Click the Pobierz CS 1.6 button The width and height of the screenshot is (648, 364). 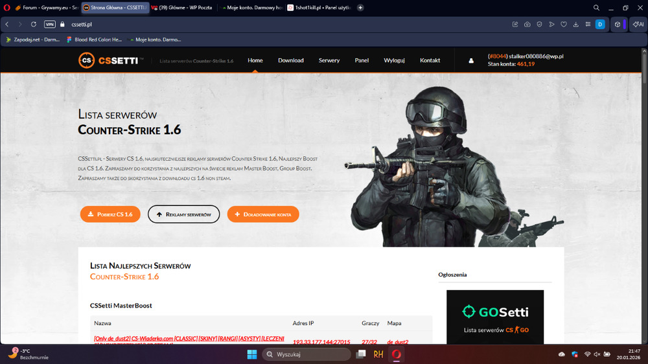coord(110,214)
